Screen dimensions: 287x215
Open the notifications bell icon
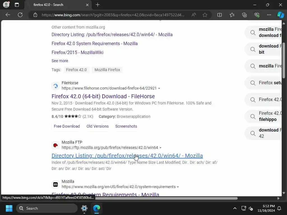279,208
